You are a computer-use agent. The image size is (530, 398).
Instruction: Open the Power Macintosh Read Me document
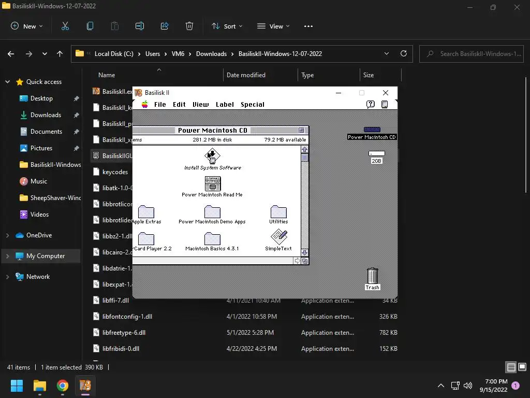[213, 183]
